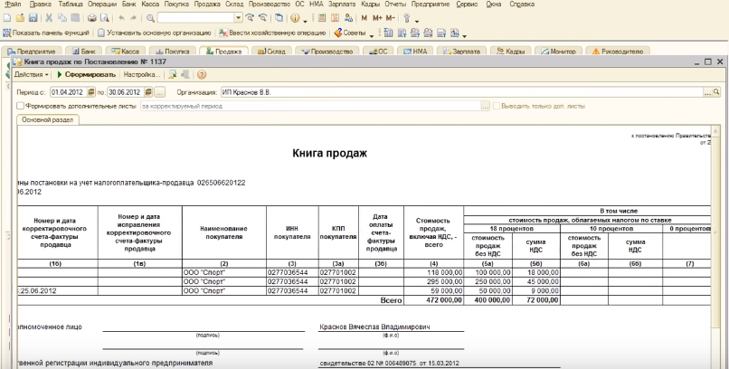
Task: Enable 'Формировать дополнительные листы' checkbox
Action: pyautogui.click(x=20, y=106)
